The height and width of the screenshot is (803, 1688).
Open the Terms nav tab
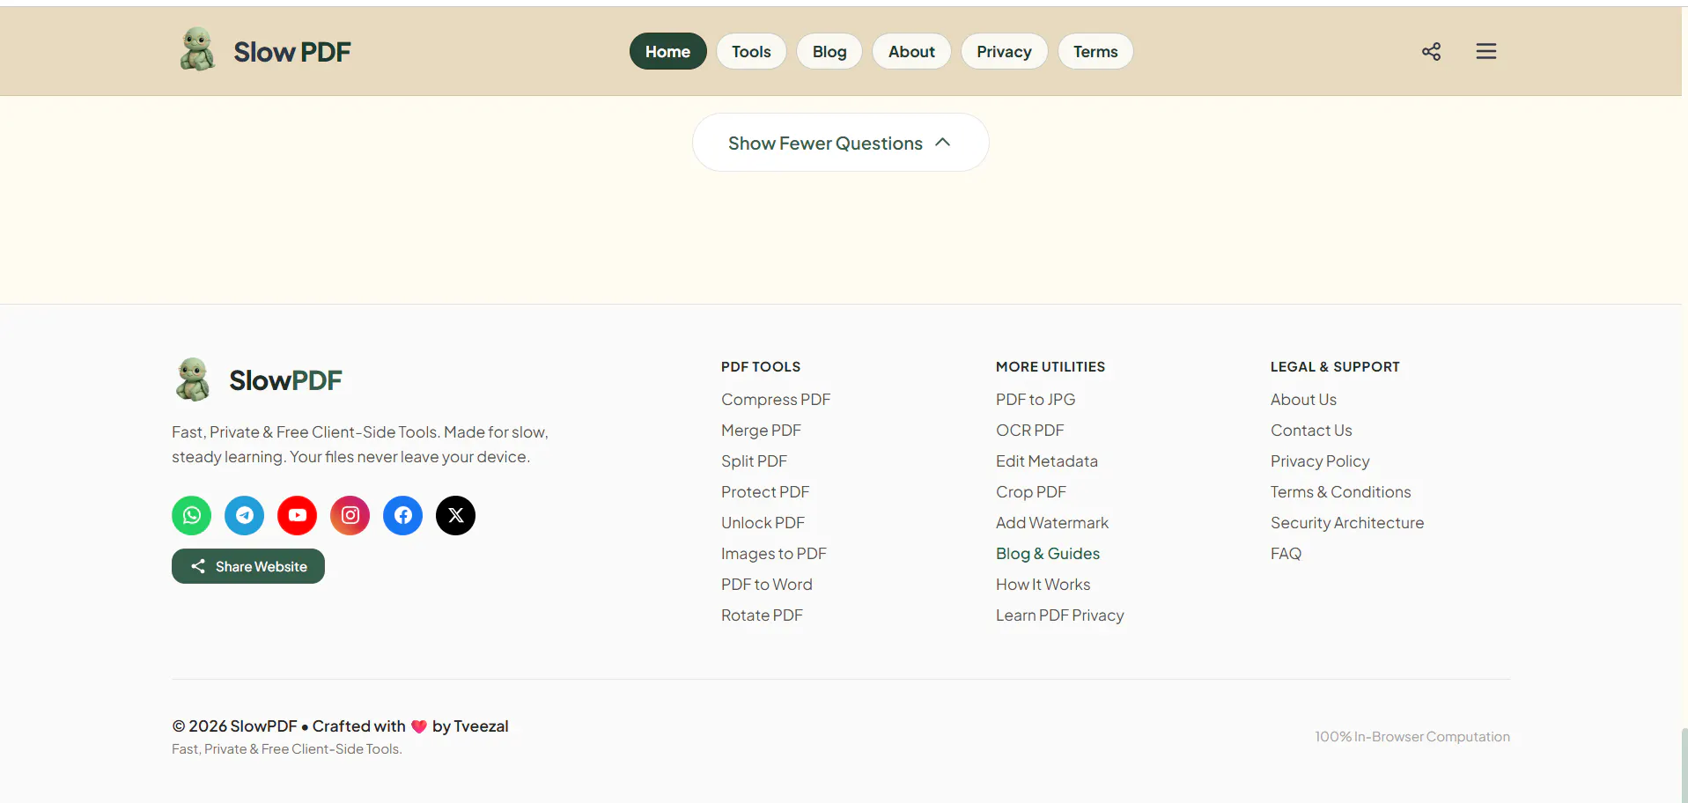pos(1095,51)
